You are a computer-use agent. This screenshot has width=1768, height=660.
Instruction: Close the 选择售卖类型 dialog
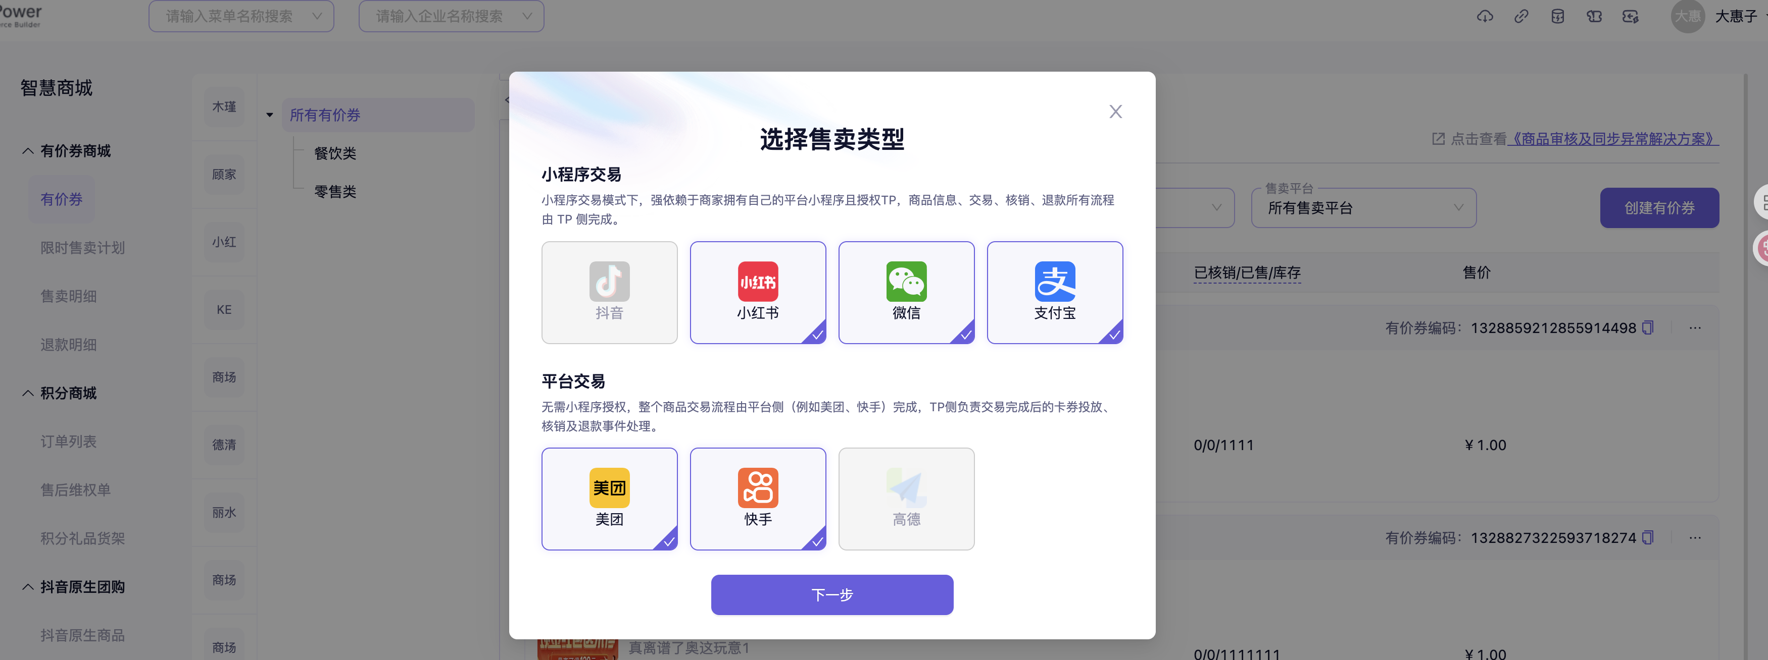coord(1115,112)
